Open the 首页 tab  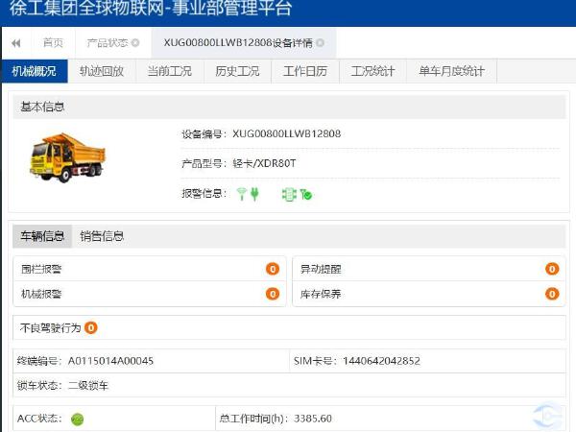tap(53, 43)
